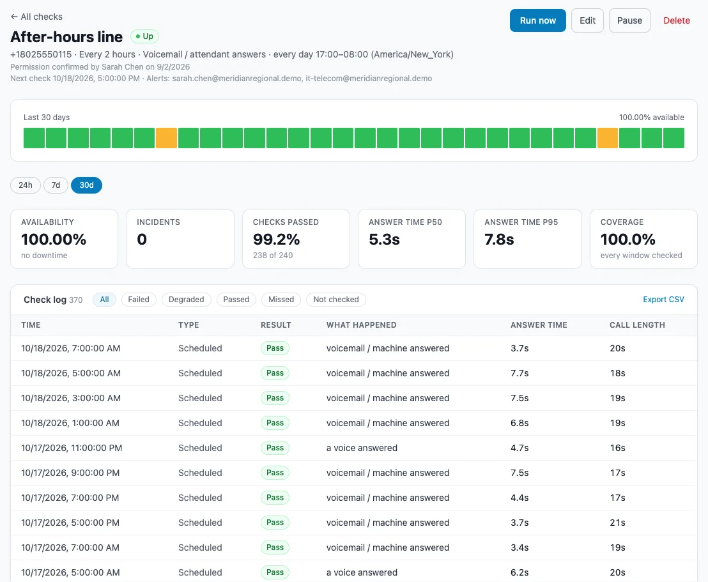Select the 10/17/2026, 7:00:00 AM row time
Screen dimensions: 708x582
coord(70,548)
